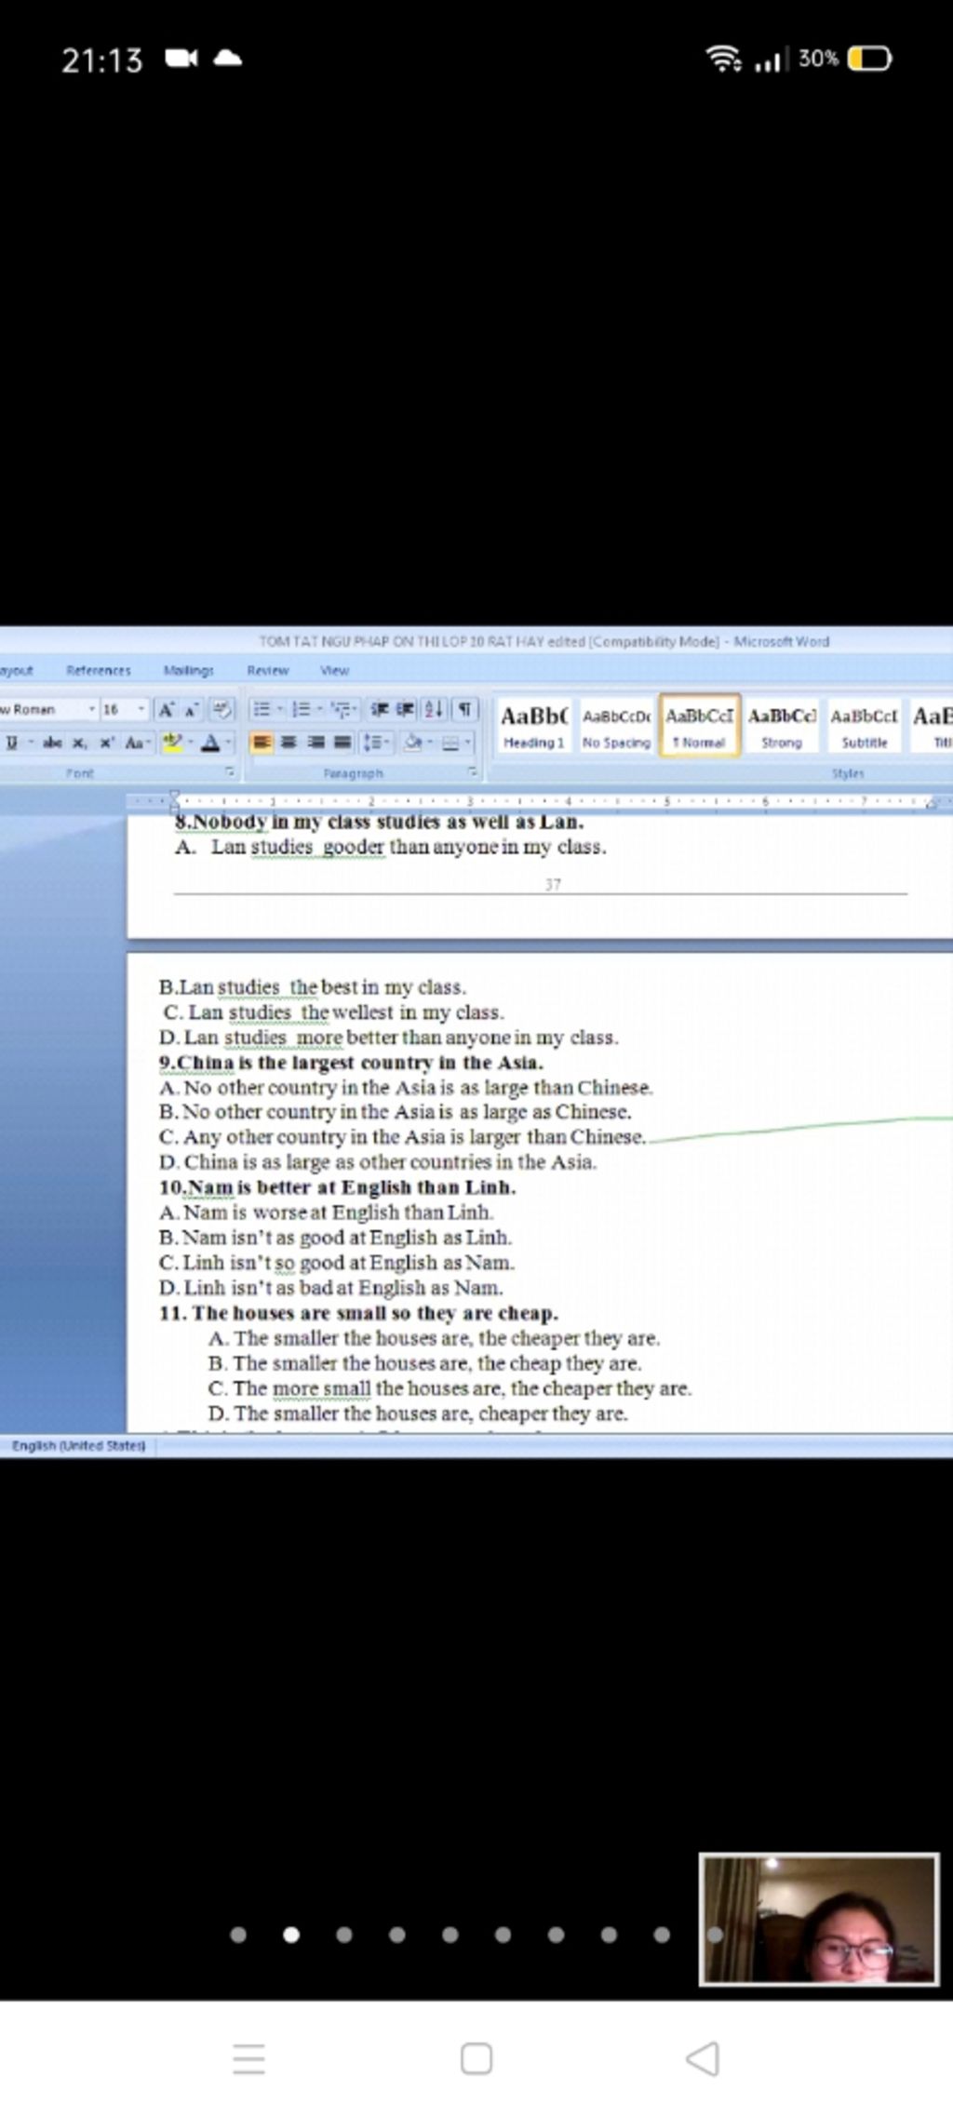Toggle align text right
This screenshot has height=2117, width=953.
(x=316, y=743)
